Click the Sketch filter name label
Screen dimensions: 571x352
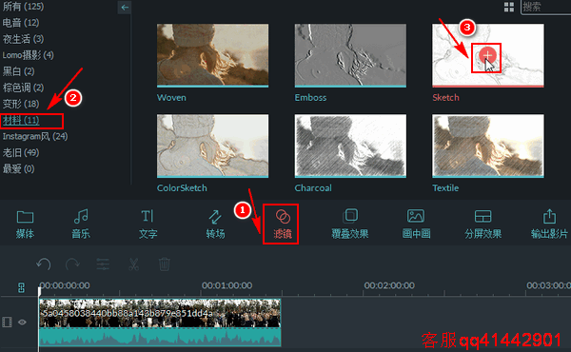(x=445, y=98)
